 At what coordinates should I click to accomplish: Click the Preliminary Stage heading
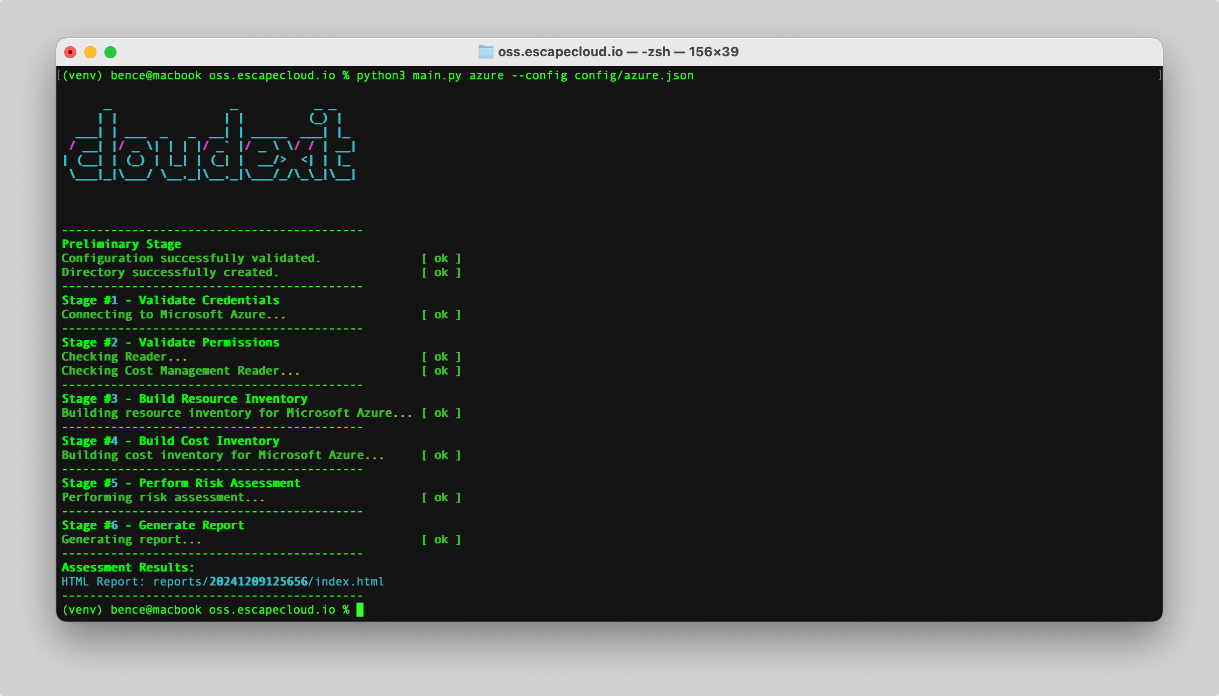tap(121, 244)
